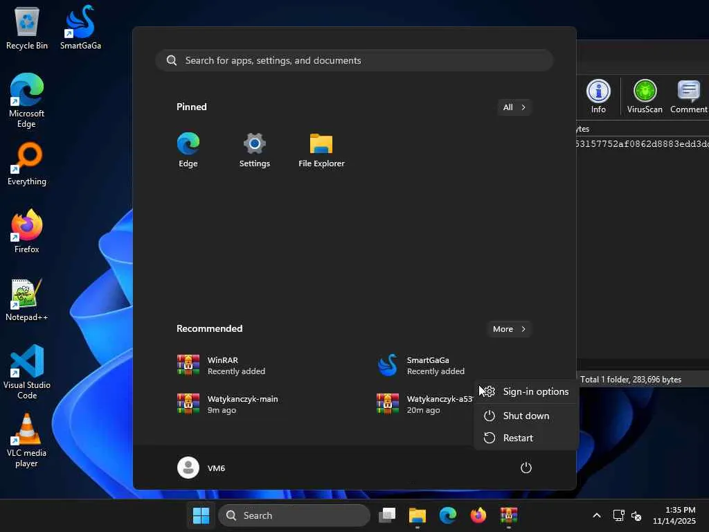Screen dimensions: 709x532
Task: Choose Sign-in options from power menu
Action: pos(526,392)
